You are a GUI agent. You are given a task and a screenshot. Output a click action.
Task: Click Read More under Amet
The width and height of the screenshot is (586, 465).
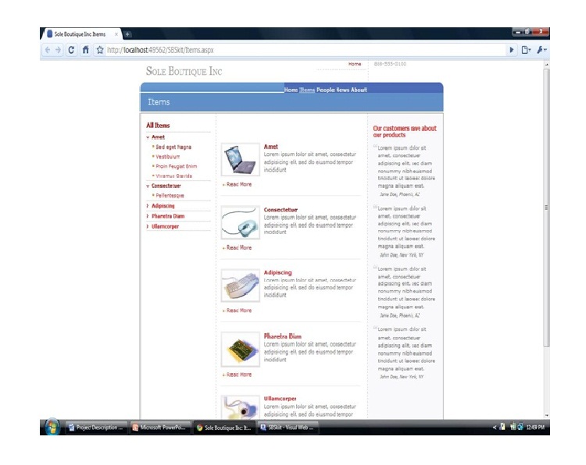pyautogui.click(x=238, y=184)
